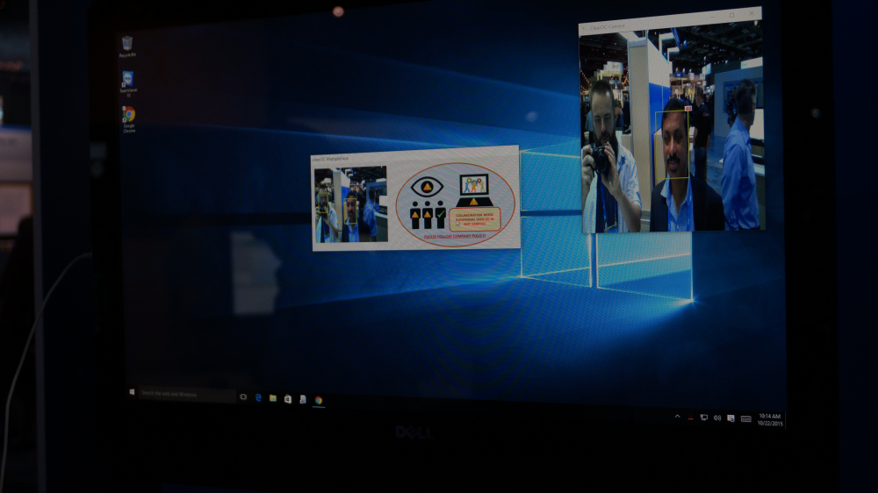Viewport: 878px width, 493px height.
Task: Click the document app icon beside Store
Action: tap(303, 399)
